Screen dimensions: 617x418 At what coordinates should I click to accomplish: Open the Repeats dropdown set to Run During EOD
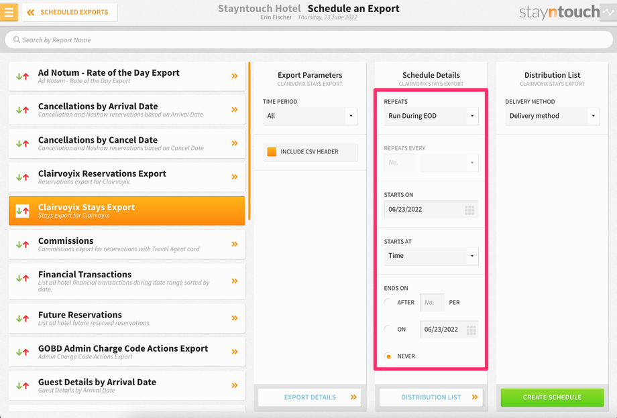point(431,116)
